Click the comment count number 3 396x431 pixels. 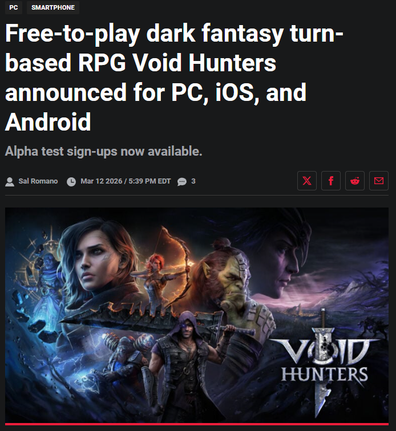193,181
